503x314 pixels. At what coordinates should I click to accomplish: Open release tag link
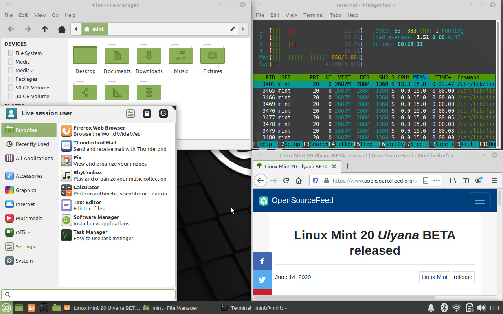click(463, 277)
